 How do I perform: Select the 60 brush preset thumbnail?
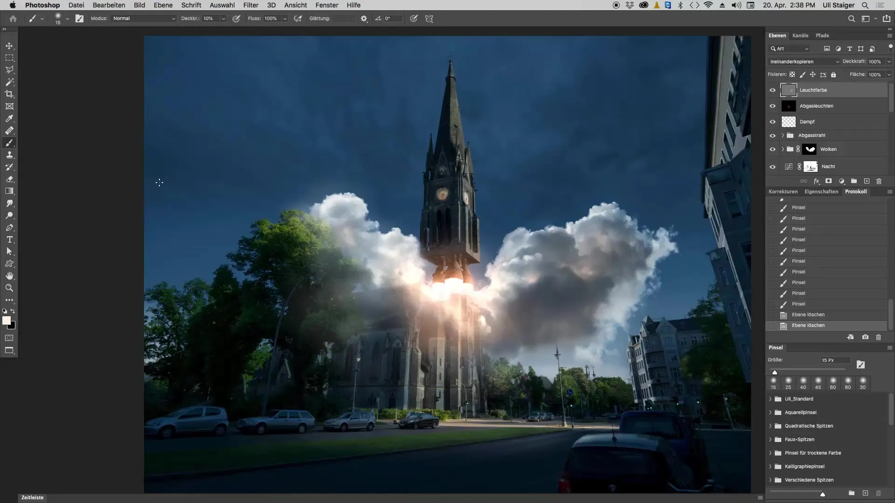[833, 383]
